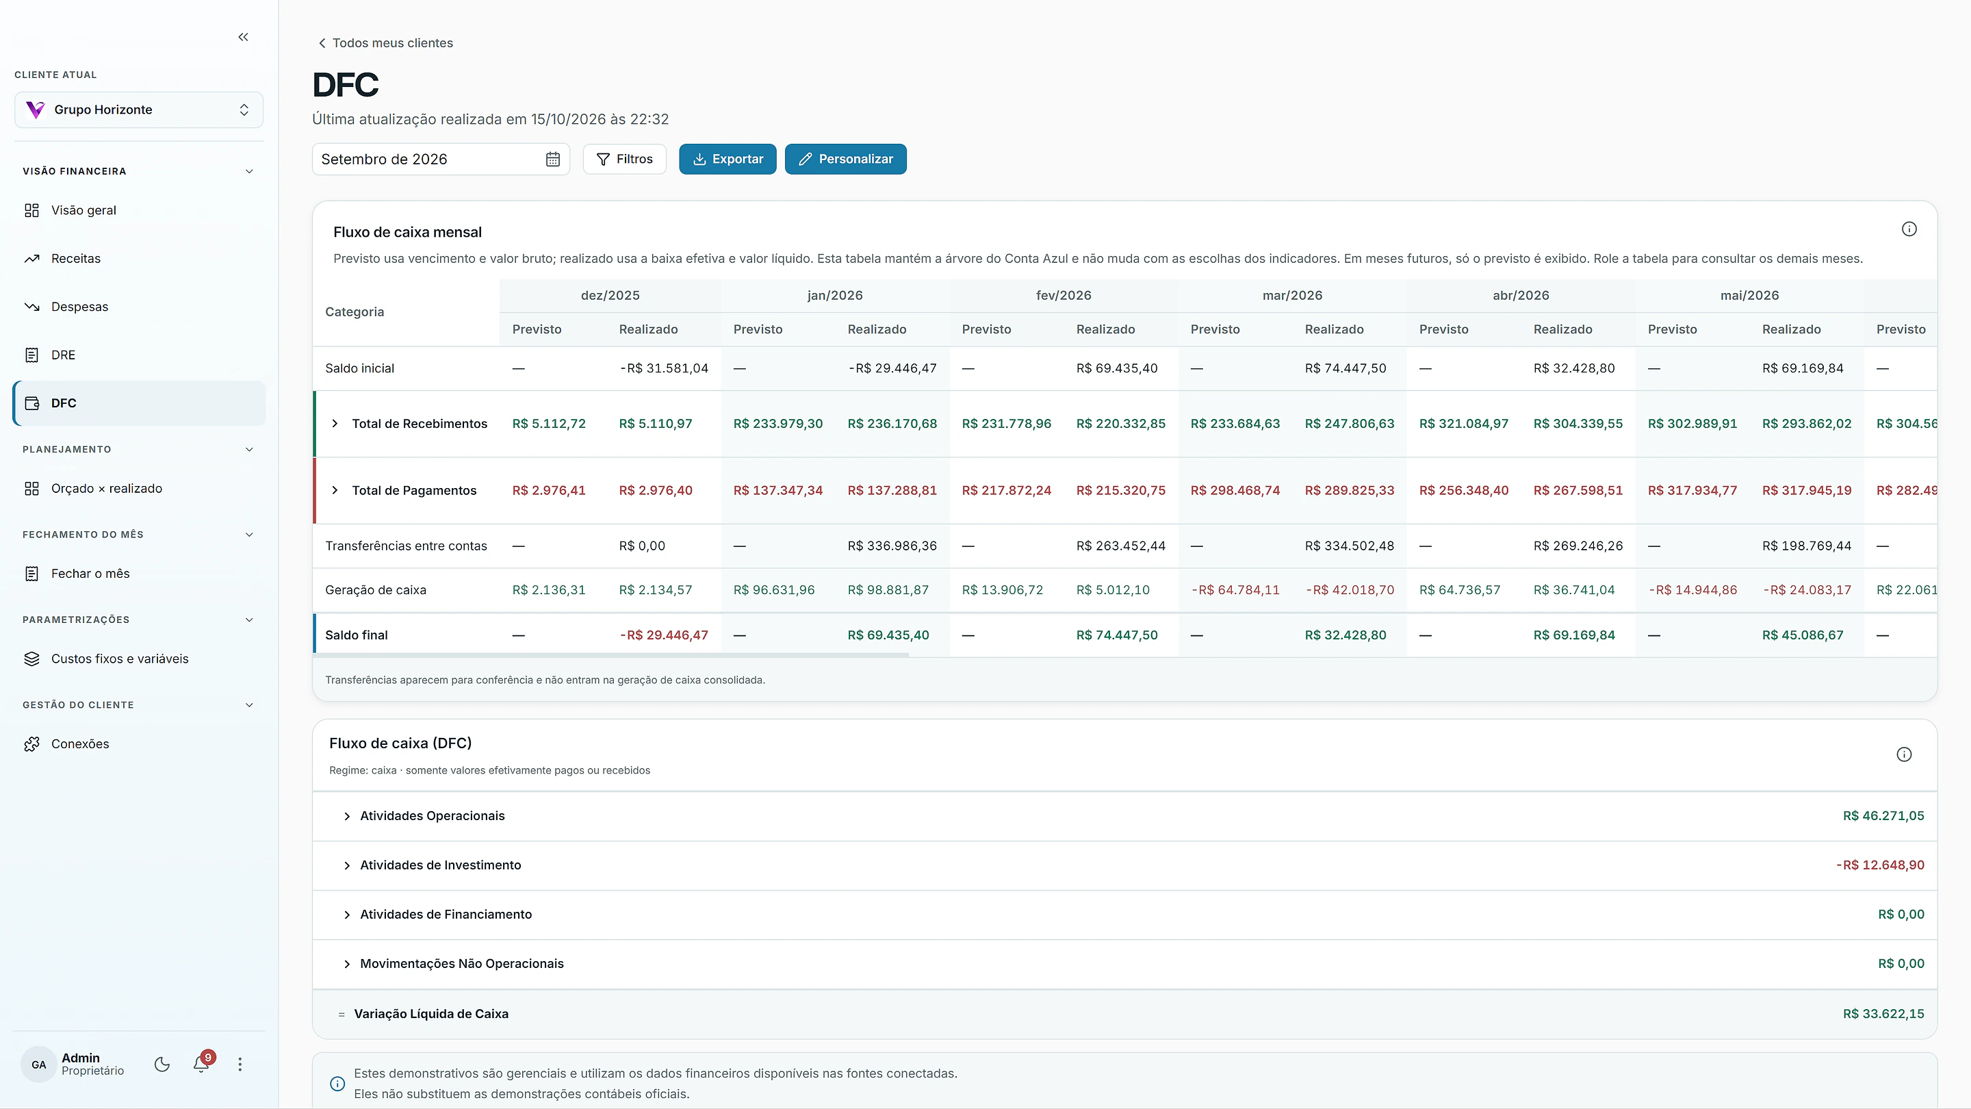The height and width of the screenshot is (1109, 1971).
Task: Click Geração de caixa -R$ 64.784,11
Action: tap(1236, 590)
